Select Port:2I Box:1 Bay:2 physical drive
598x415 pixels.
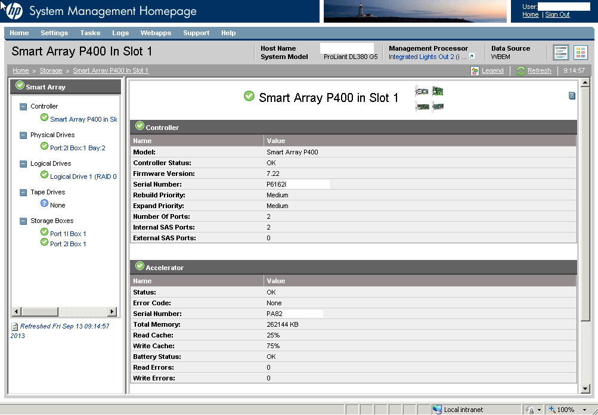click(x=78, y=148)
